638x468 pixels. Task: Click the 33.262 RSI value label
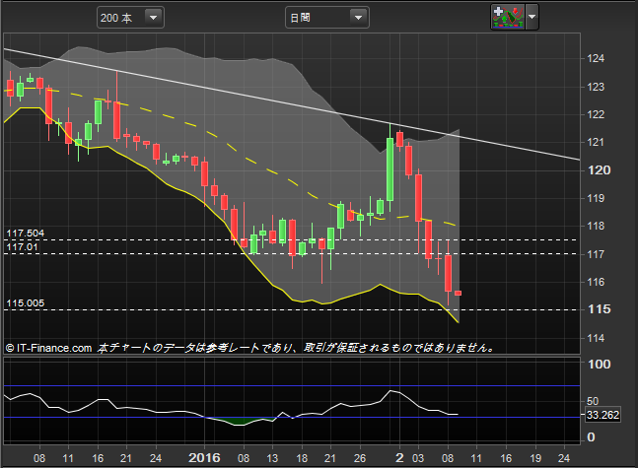[603, 415]
